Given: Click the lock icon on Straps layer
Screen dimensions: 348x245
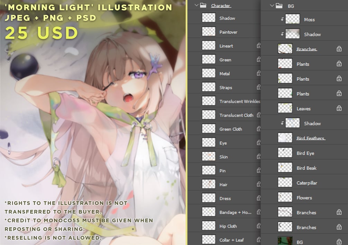Looking at the screenshot, I should pyautogui.click(x=259, y=87).
